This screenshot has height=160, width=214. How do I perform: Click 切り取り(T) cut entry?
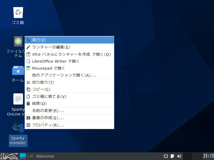click(69, 82)
